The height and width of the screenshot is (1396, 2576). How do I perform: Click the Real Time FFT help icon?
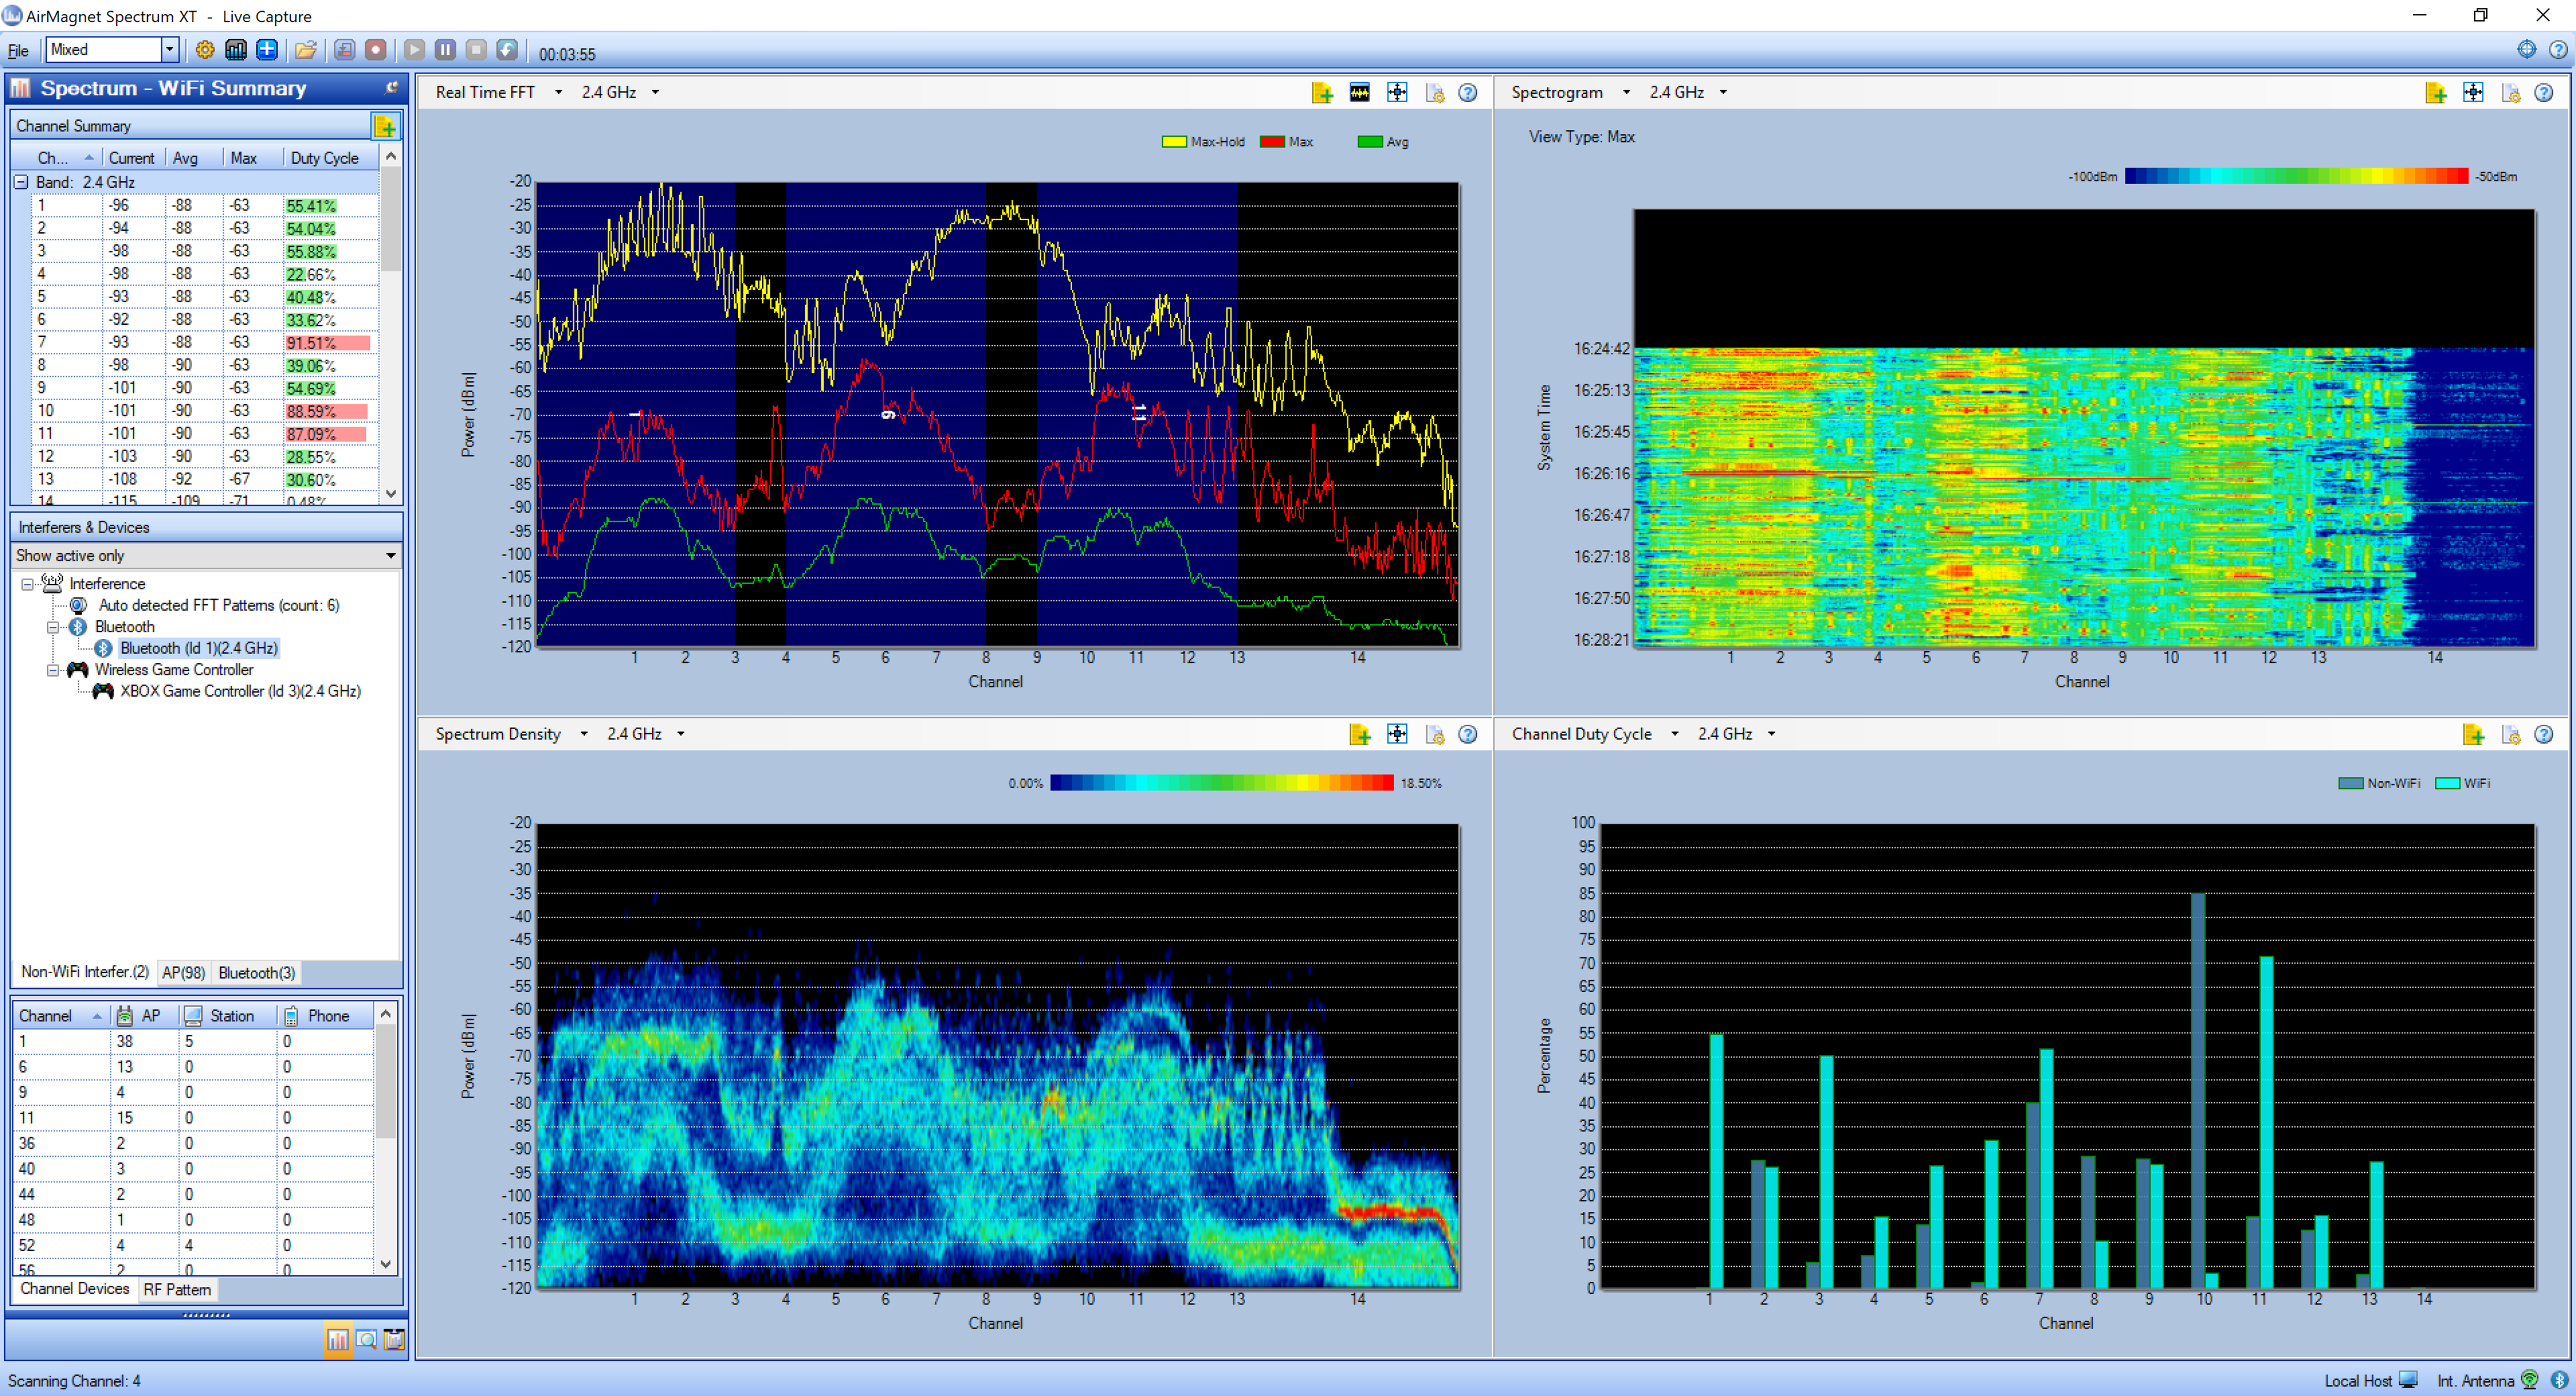[x=1469, y=92]
